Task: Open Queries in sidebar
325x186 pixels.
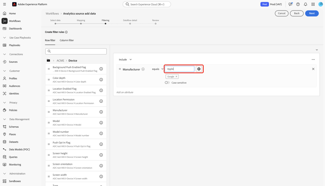Action: tap(13, 157)
